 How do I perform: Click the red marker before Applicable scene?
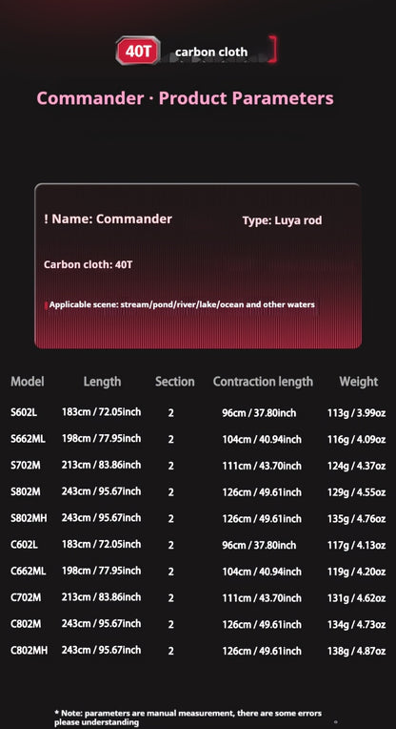46,305
